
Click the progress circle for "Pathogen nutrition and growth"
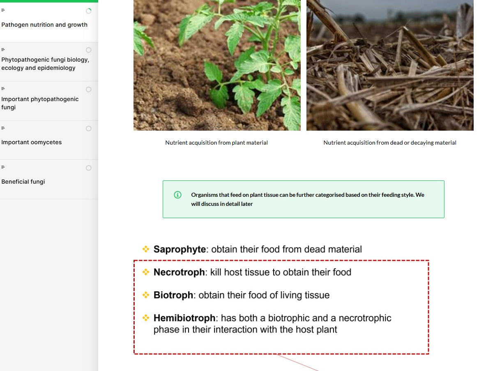(88, 11)
